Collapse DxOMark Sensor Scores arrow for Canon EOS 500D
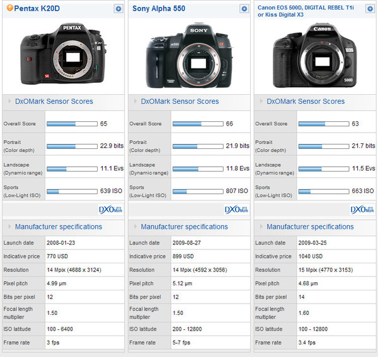378x357 pixels. (x=261, y=101)
